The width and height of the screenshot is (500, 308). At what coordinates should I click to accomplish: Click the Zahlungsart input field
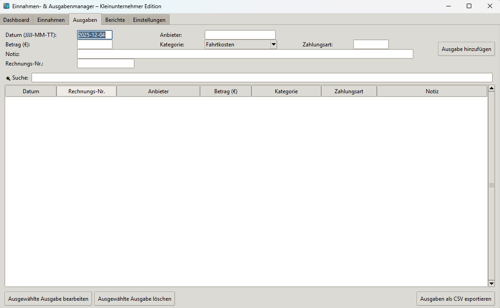click(x=371, y=44)
